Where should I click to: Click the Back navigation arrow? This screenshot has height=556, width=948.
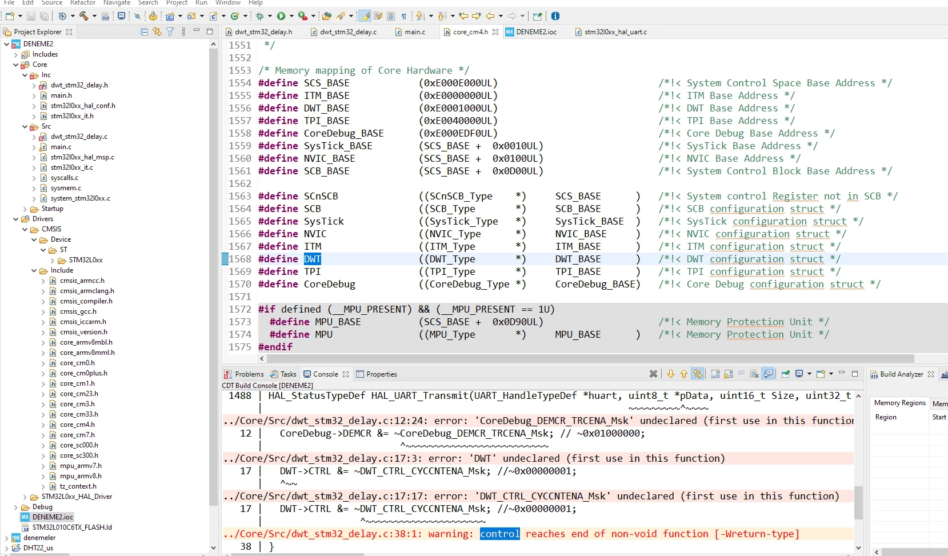point(490,16)
